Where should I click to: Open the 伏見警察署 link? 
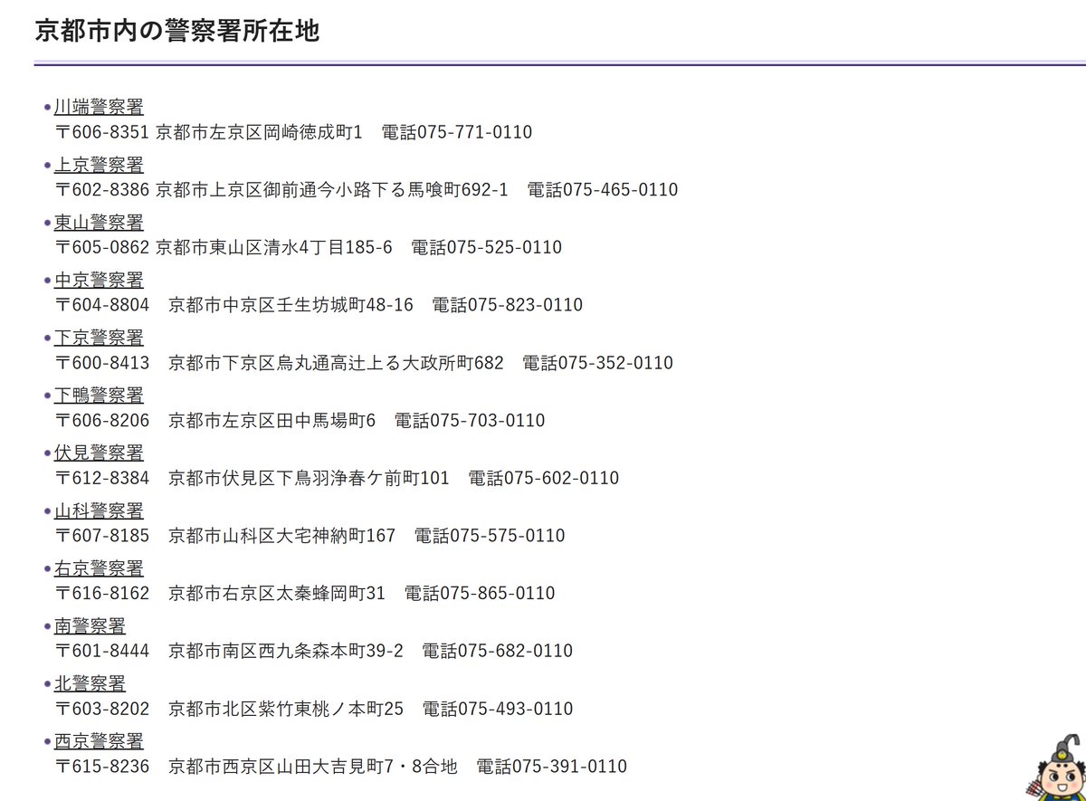(x=99, y=453)
